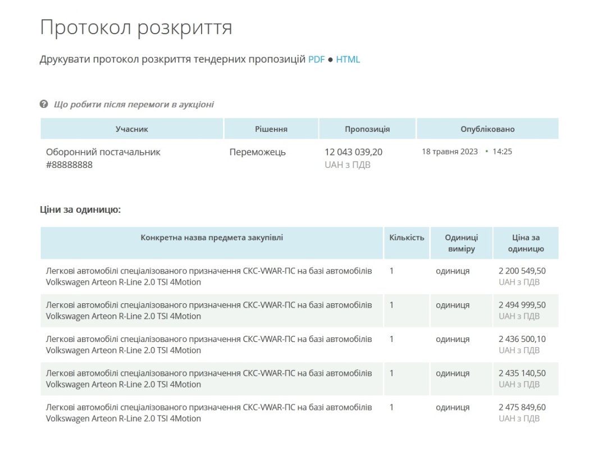Select participant 'Оборонний постачальник #88888888'
611x456 pixels.
click(103, 158)
